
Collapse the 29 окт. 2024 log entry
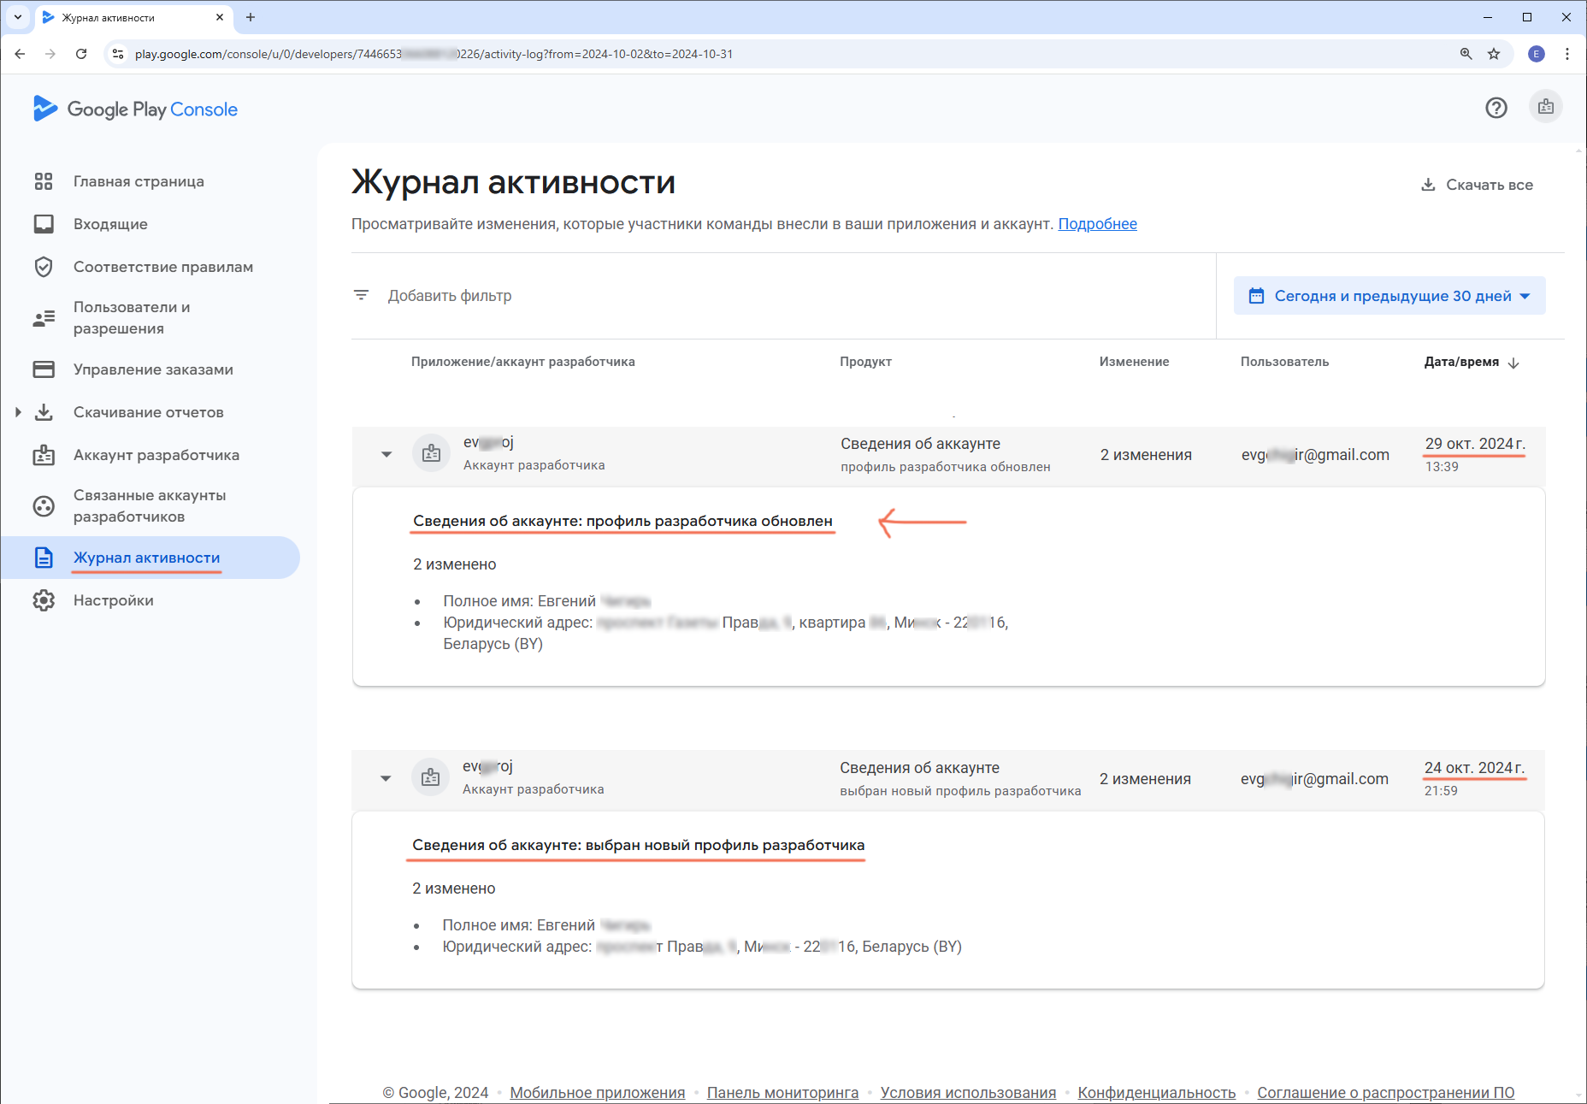pos(386,454)
